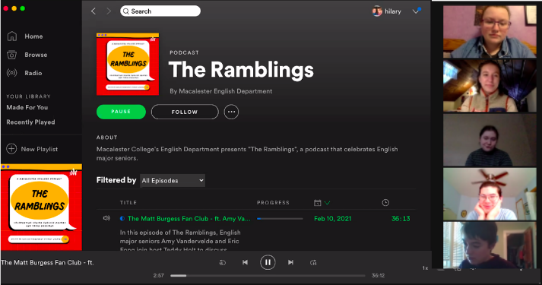Open hilary's profile
Screen dimensions: 542x285
(x=387, y=11)
